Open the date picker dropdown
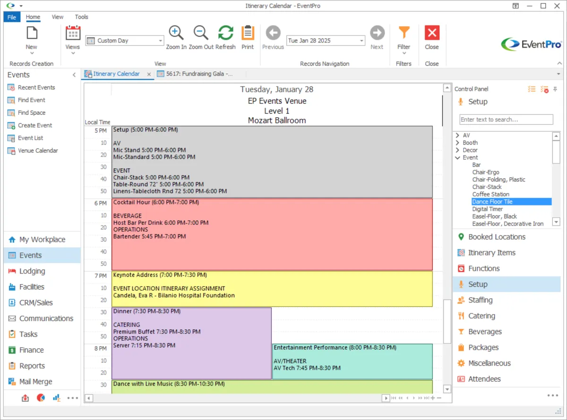This screenshot has height=420, width=567. pyautogui.click(x=361, y=41)
